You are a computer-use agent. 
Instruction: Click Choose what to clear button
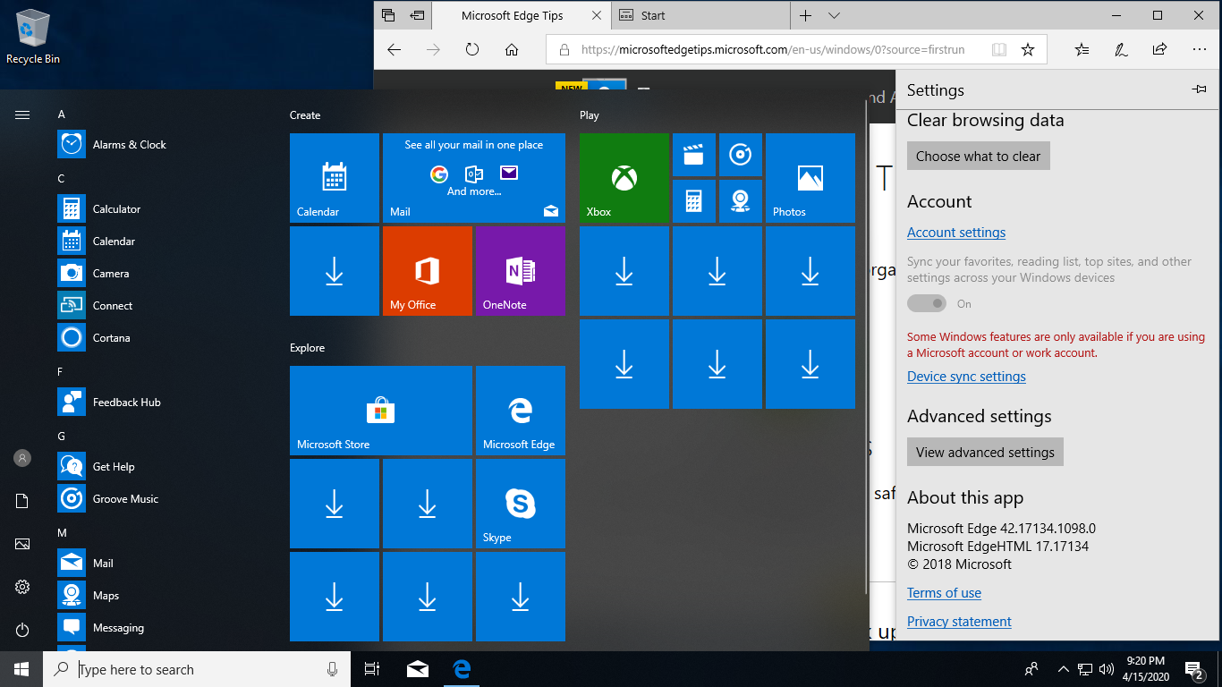978,157
